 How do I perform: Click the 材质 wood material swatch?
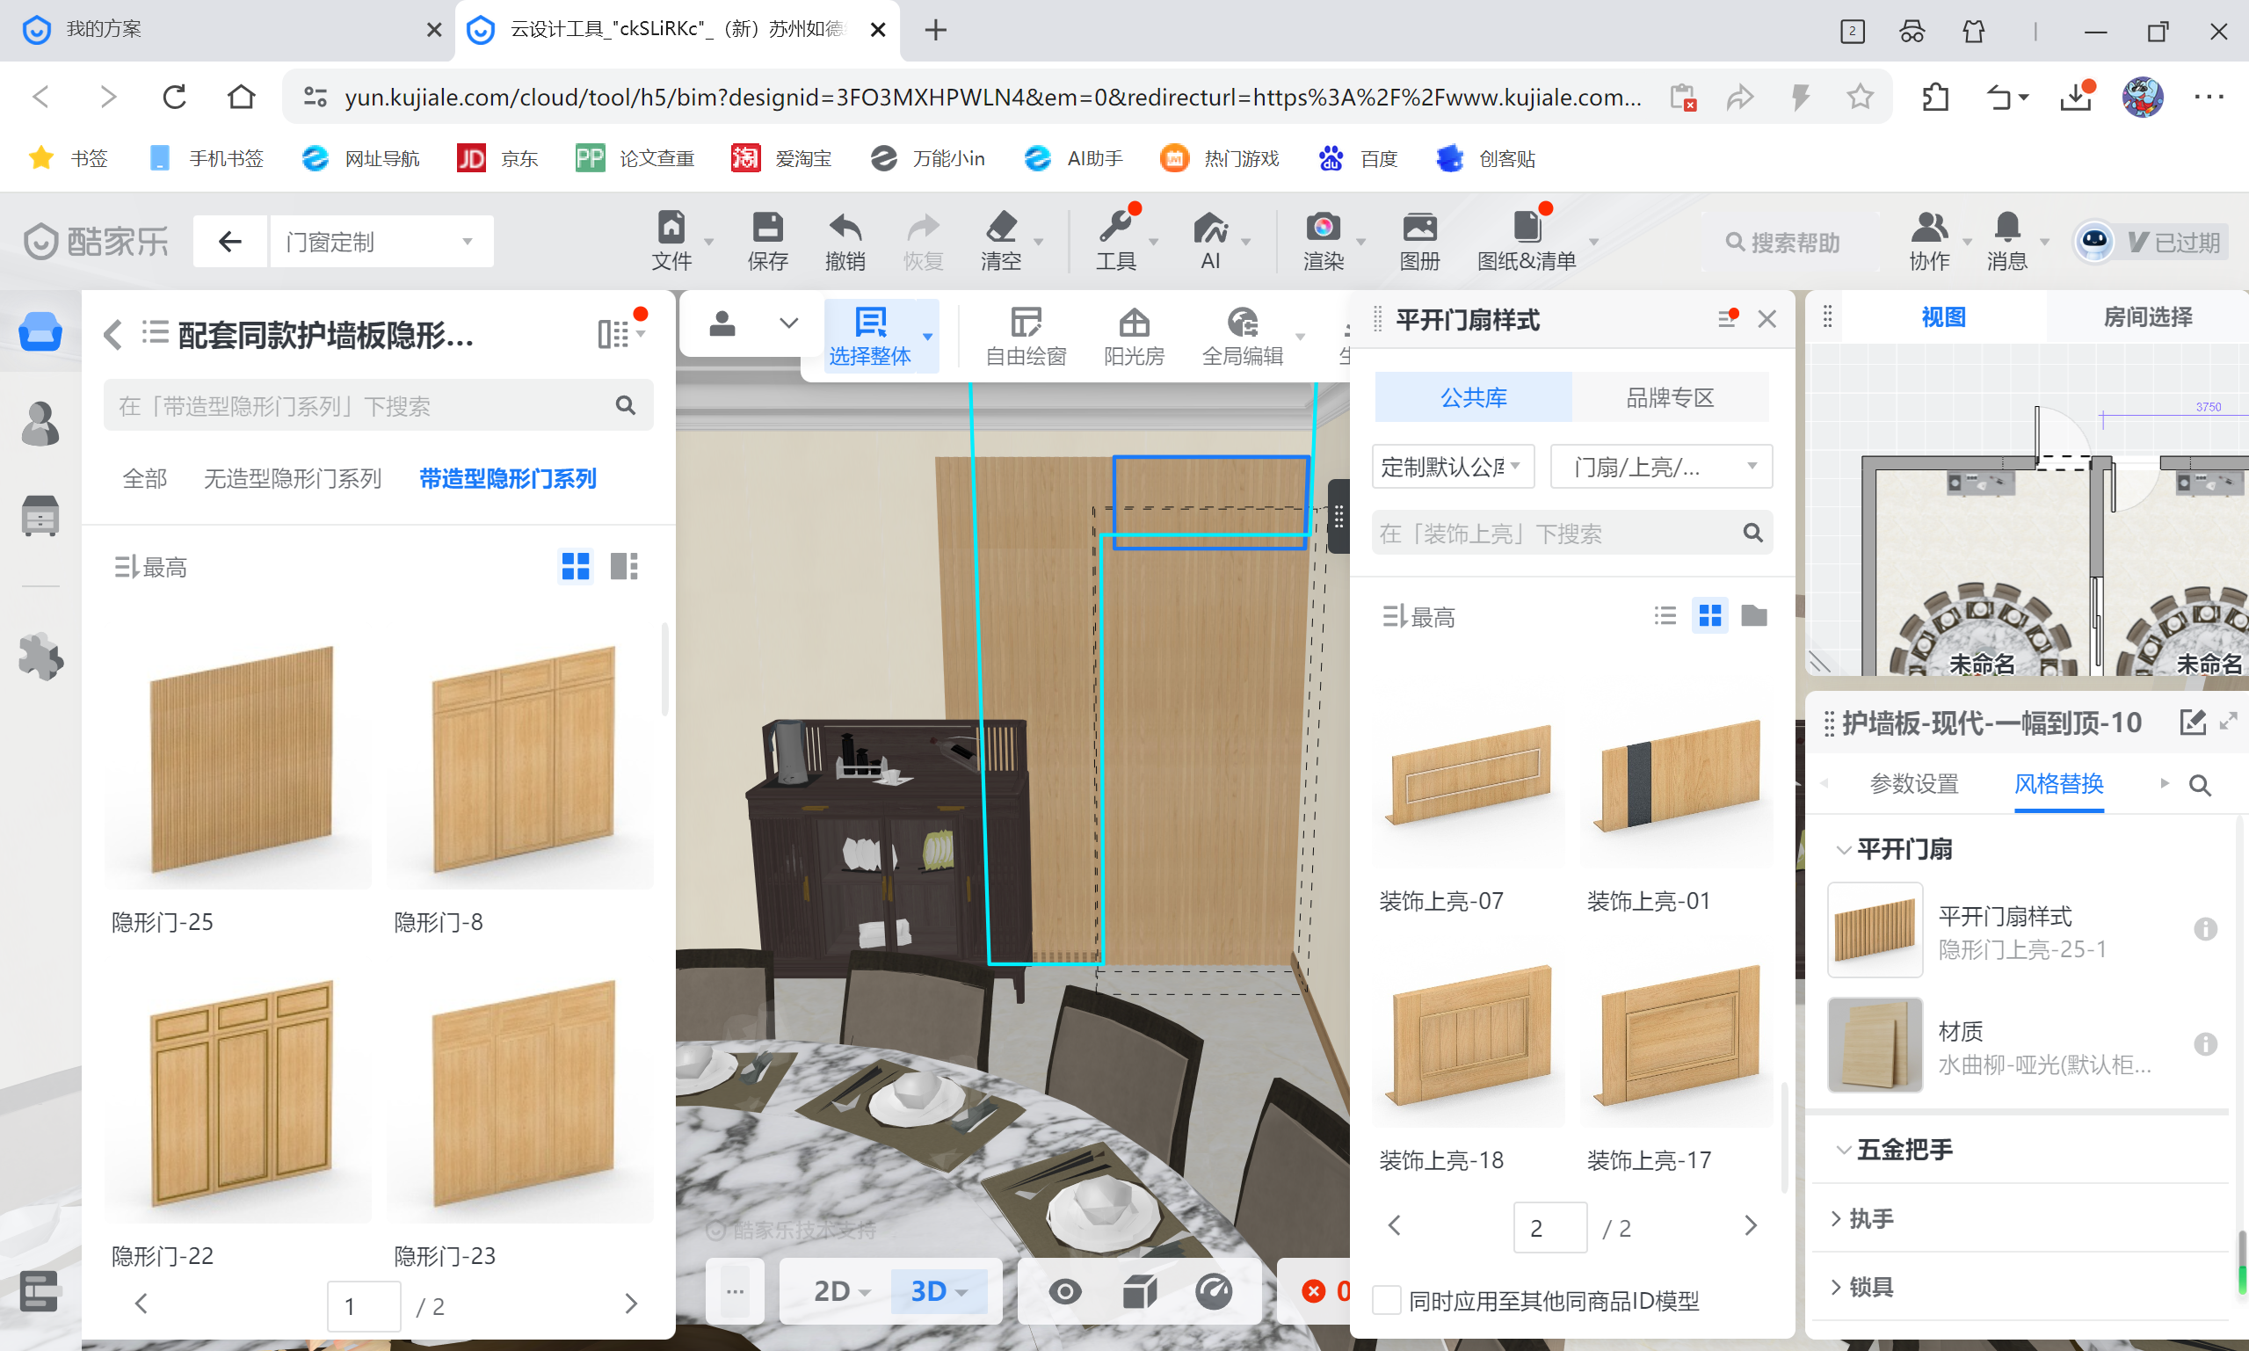click(1874, 1044)
